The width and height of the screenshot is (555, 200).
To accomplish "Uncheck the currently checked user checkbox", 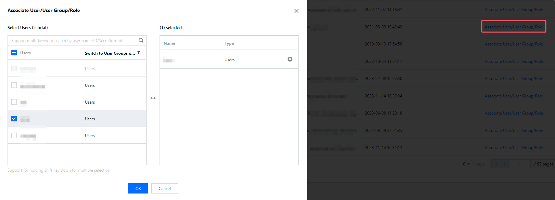I will pyautogui.click(x=14, y=119).
